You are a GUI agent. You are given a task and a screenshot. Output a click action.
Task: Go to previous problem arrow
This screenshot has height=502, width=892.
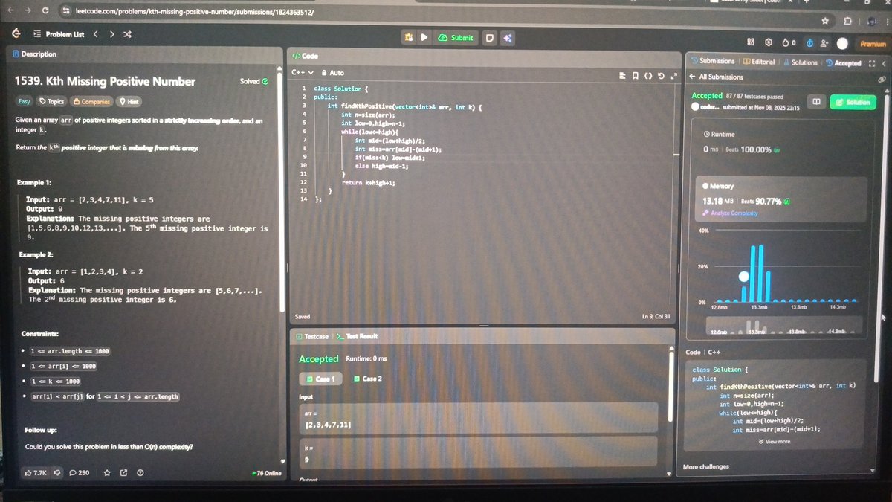(96, 34)
